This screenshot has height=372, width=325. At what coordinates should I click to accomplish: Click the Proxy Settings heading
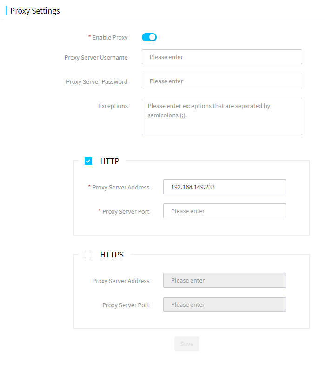point(35,11)
